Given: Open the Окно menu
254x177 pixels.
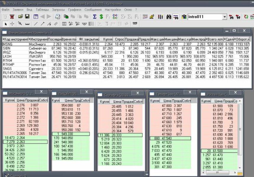Looking at the screenshot, I should click(x=128, y=10).
